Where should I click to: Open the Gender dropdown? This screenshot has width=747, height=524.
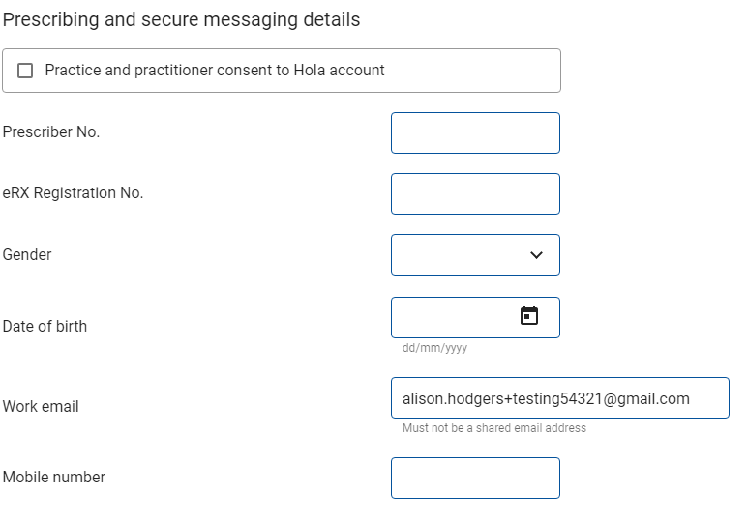[x=475, y=254]
